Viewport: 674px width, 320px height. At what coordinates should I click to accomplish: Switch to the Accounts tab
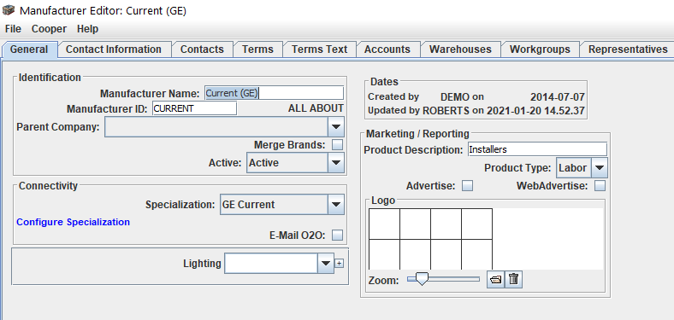point(387,49)
